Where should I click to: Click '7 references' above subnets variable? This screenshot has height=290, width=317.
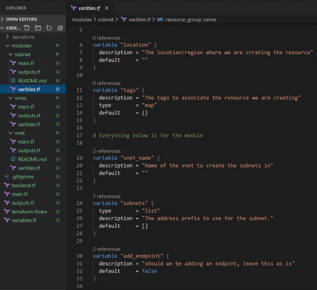[106, 196]
